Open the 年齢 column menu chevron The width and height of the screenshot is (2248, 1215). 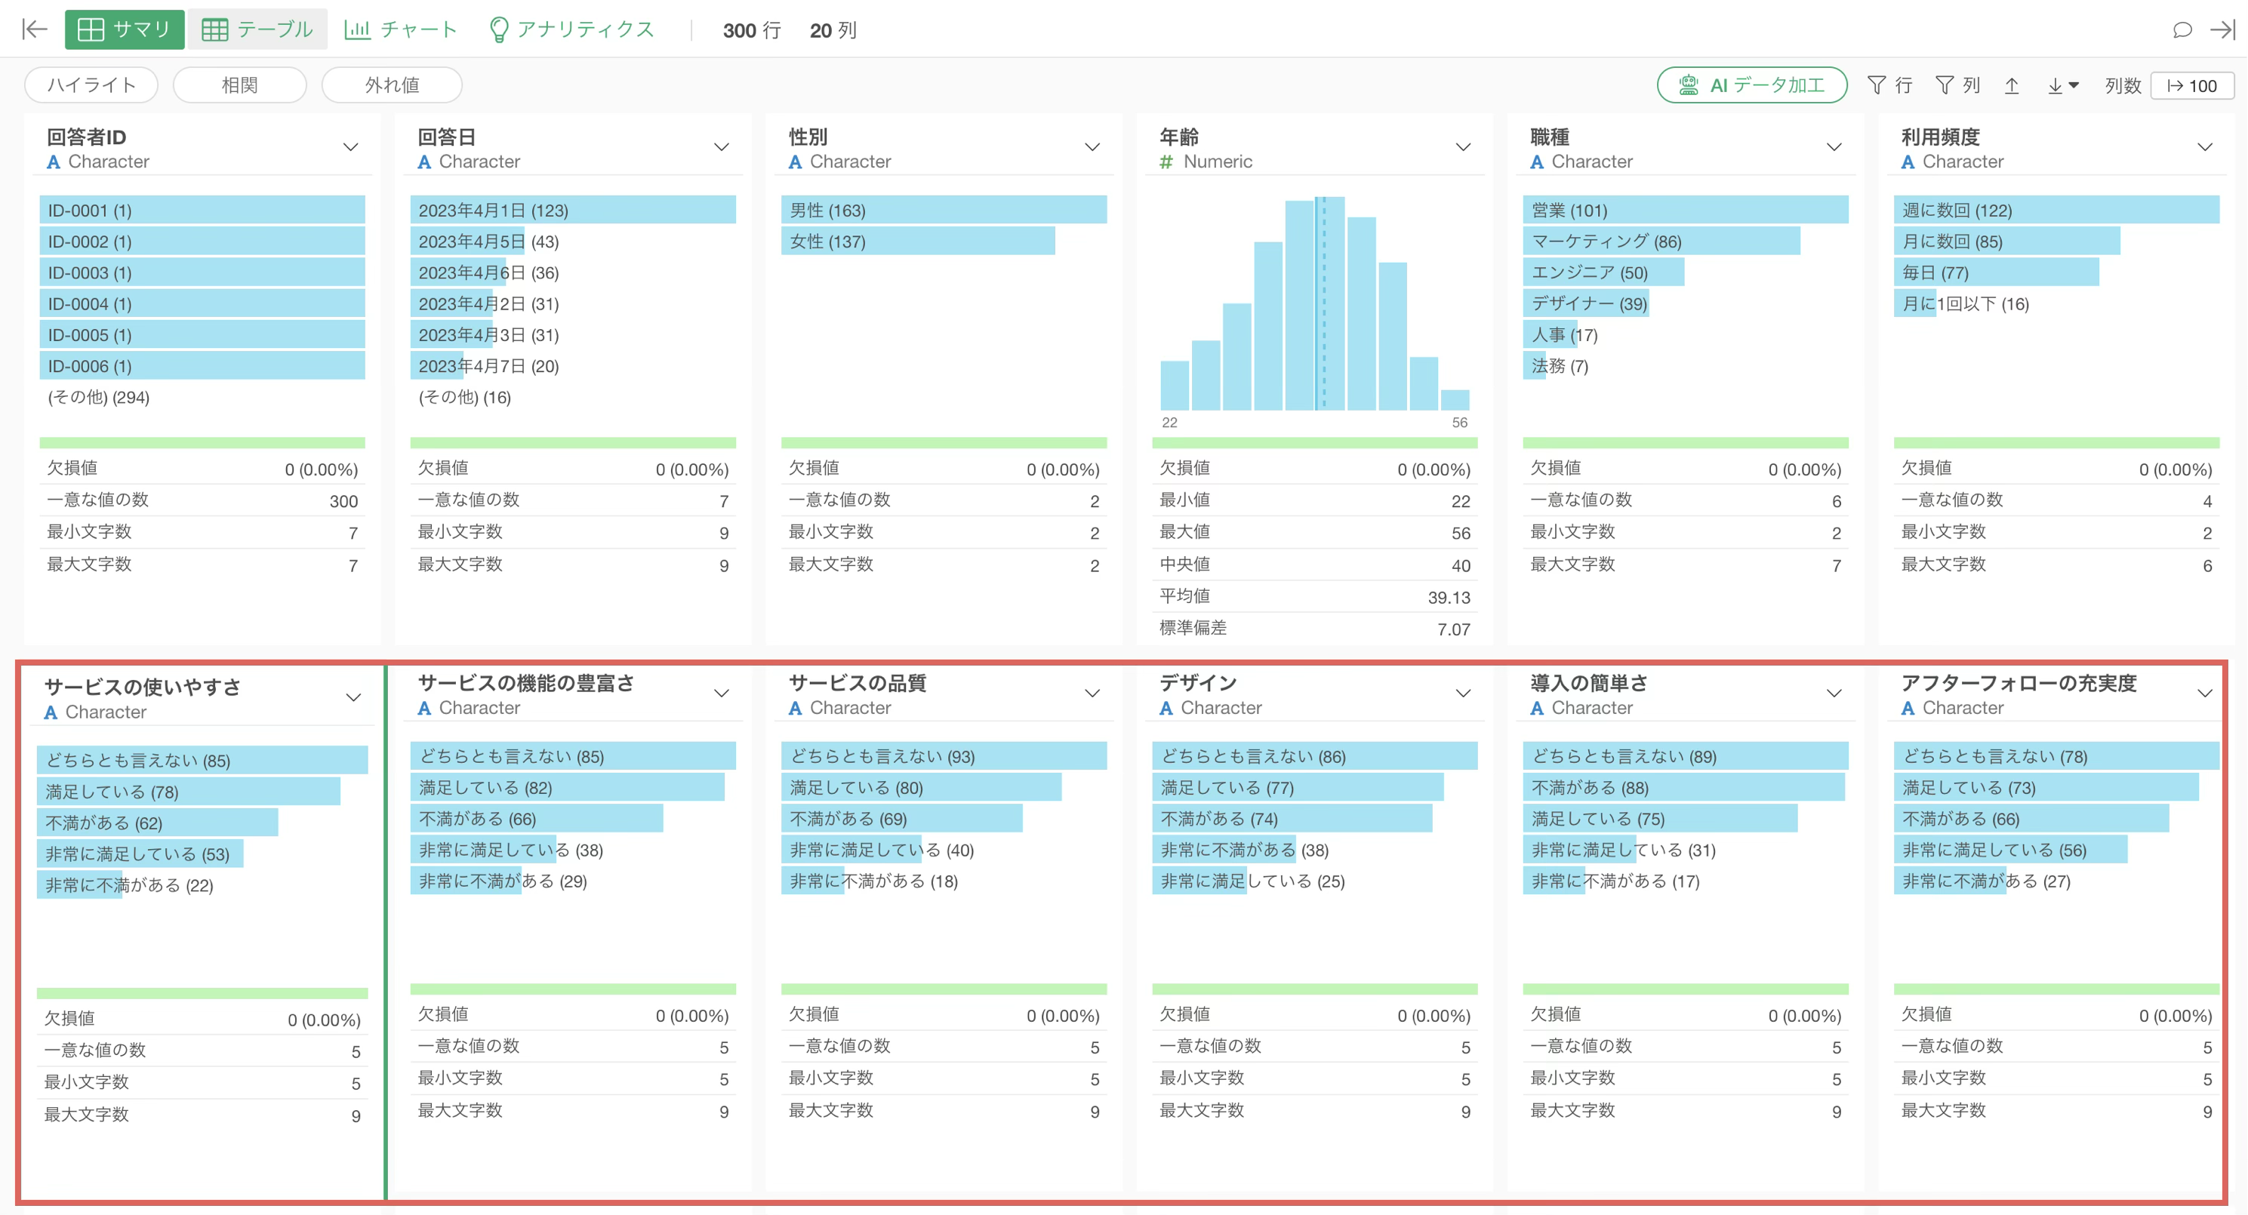tap(1464, 146)
